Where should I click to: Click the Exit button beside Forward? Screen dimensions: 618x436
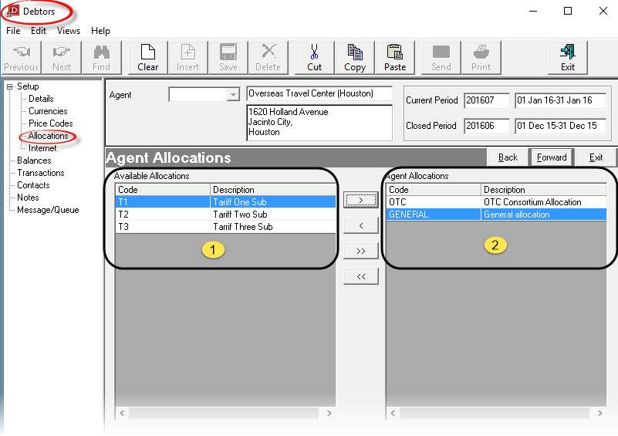coord(596,157)
